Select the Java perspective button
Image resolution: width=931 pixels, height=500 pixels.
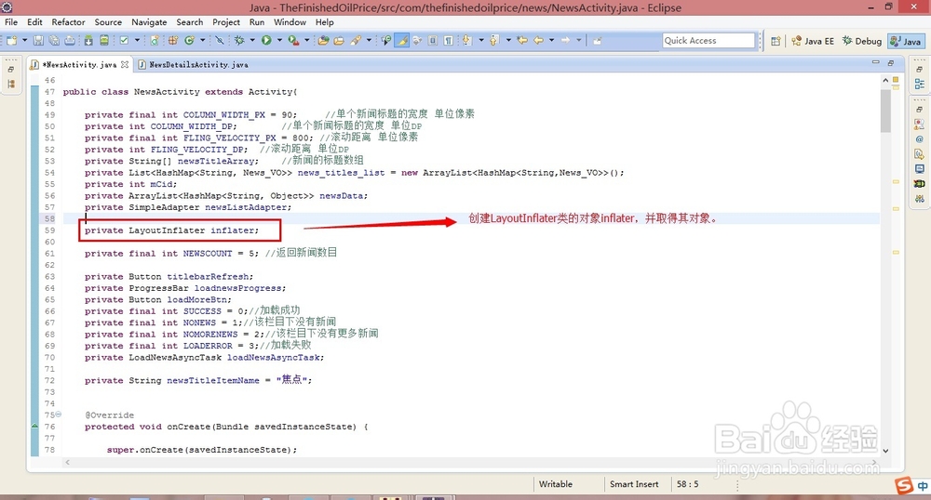[x=906, y=41]
